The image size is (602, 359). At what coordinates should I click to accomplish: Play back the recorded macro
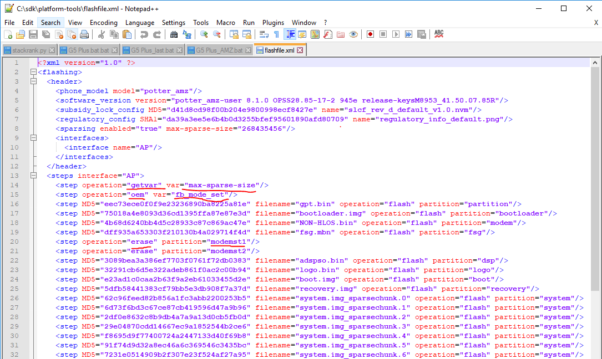click(396, 34)
